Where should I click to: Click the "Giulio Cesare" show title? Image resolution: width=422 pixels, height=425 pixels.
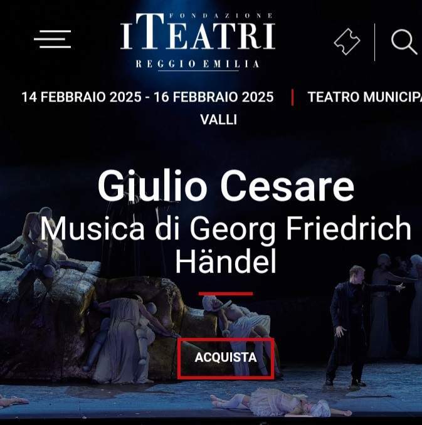(226, 186)
